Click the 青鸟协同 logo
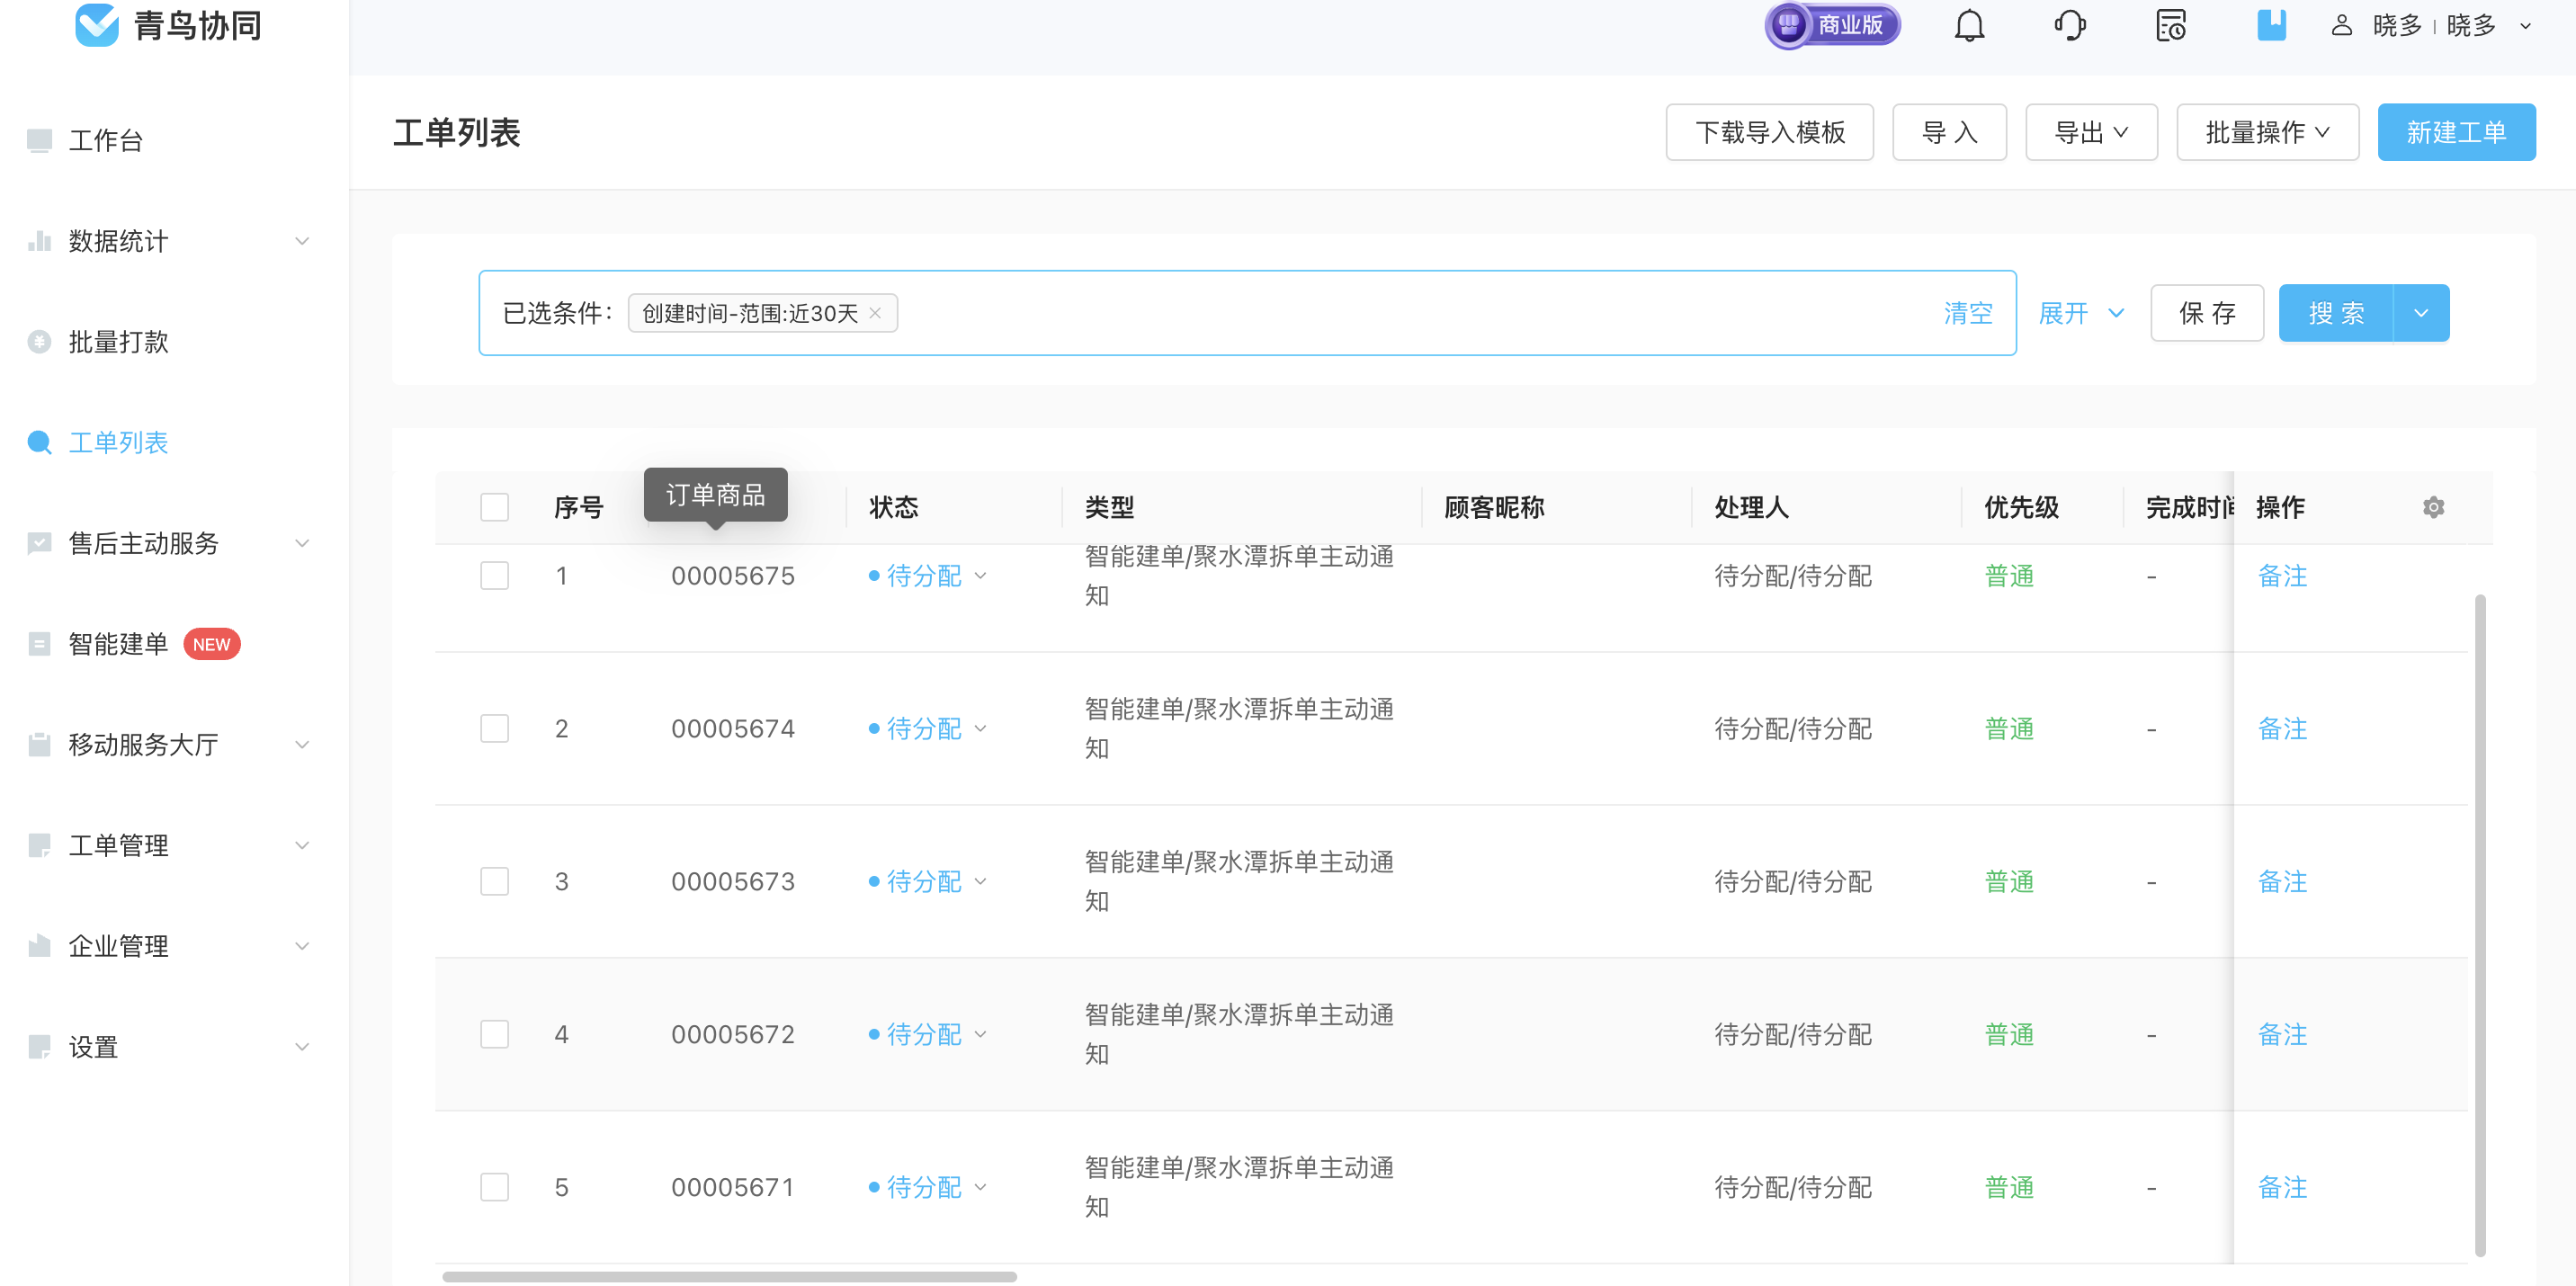Viewport: 2576px width, 1286px height. coord(169,25)
